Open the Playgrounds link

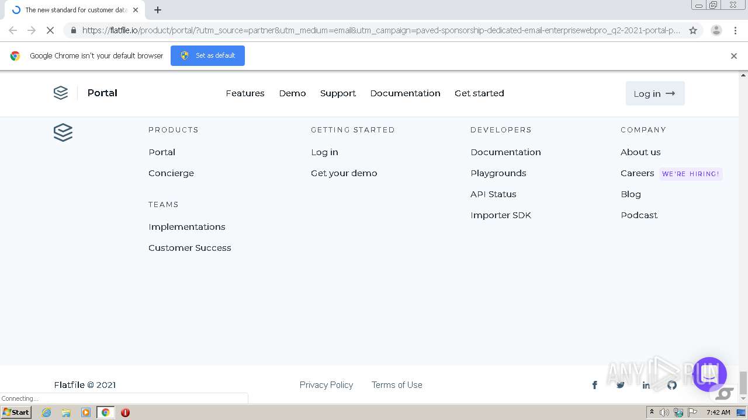click(498, 173)
